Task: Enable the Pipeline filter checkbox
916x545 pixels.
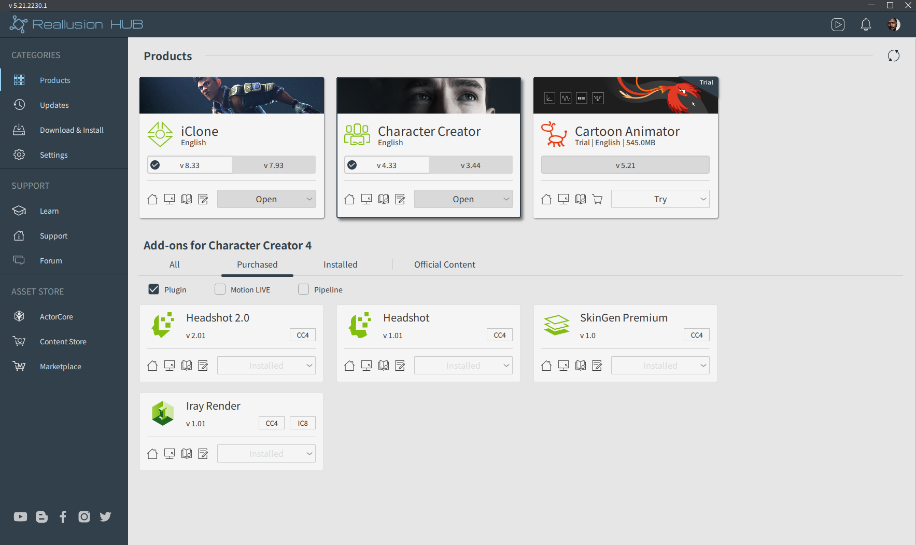Action: [303, 289]
